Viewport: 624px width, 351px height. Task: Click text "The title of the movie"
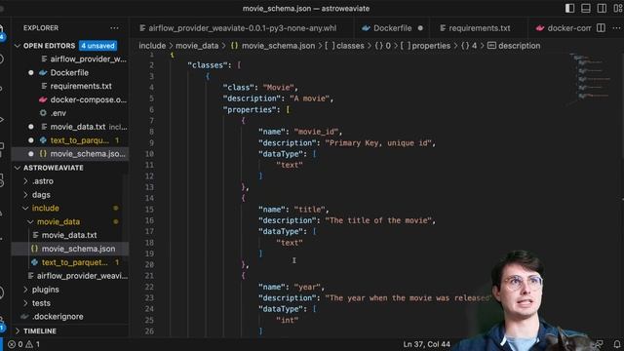(x=378, y=220)
